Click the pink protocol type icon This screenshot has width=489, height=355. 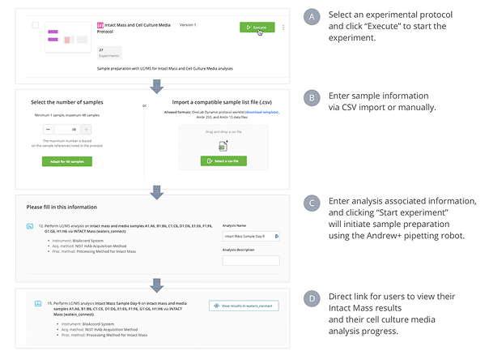(100, 26)
